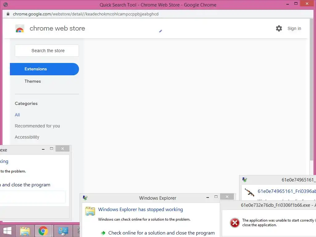The height and width of the screenshot is (237, 316).
Task: Click the Sign in link
Action: point(294,28)
